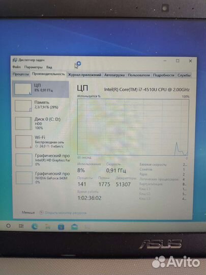The height and width of the screenshot is (275, 206).
Task: Open Task View on the taskbar
Action: [21, 226]
